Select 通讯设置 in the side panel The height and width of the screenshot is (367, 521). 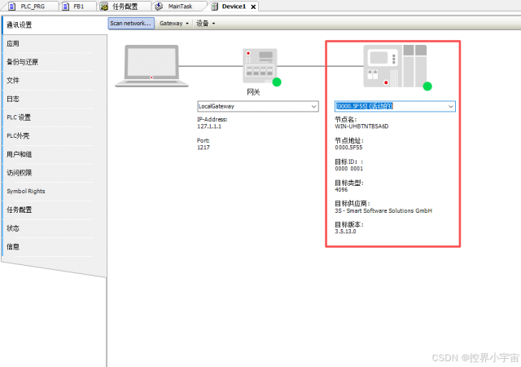click(20, 24)
